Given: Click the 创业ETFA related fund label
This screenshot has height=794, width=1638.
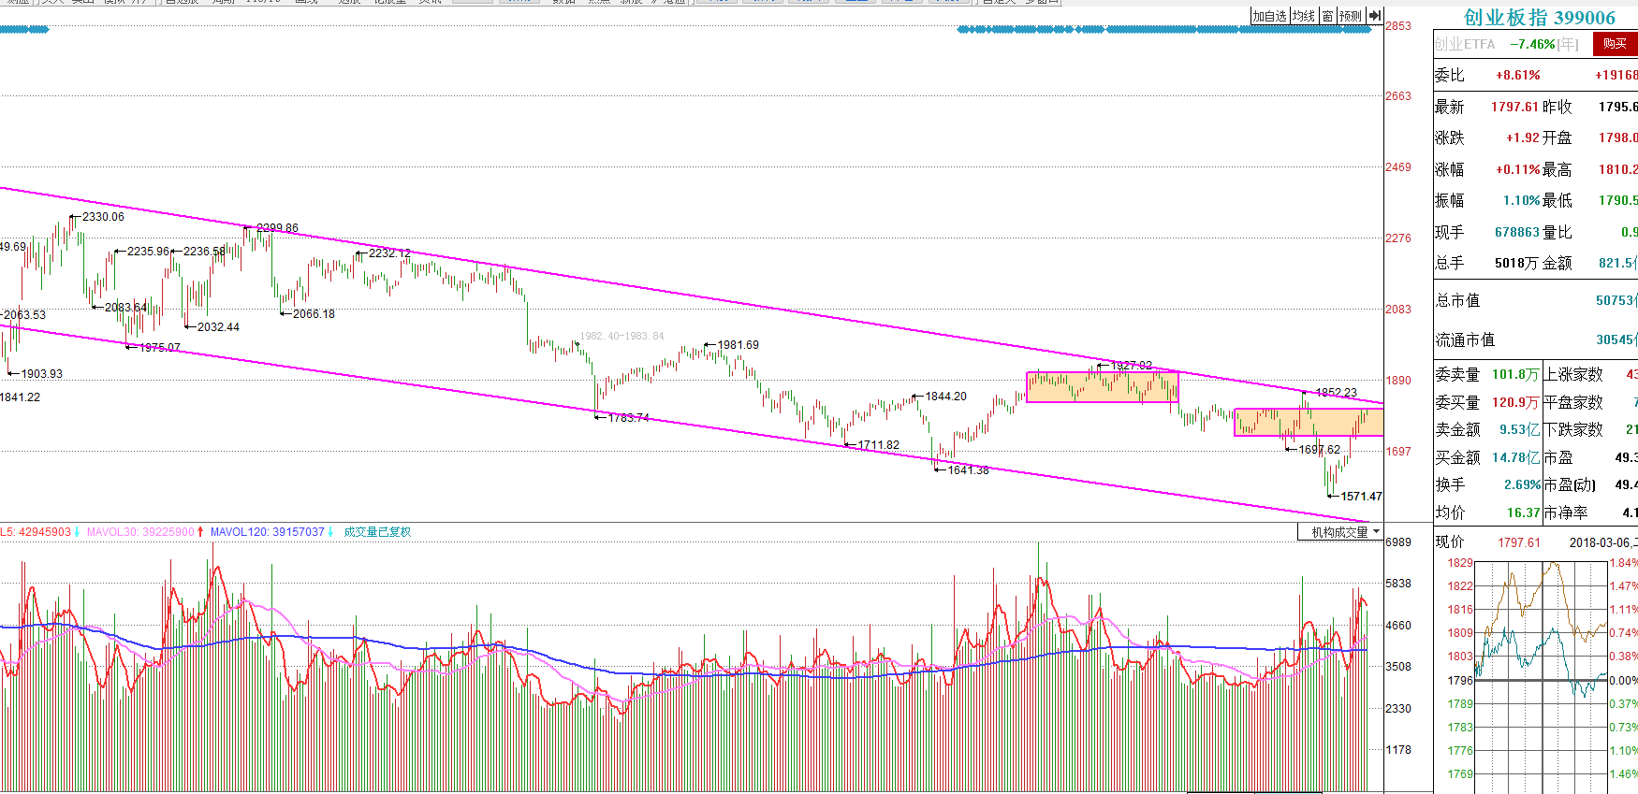Looking at the screenshot, I should 1465,44.
